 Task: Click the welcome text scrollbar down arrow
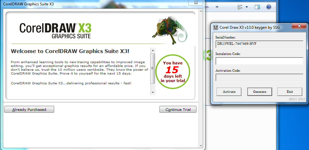click(x=153, y=92)
